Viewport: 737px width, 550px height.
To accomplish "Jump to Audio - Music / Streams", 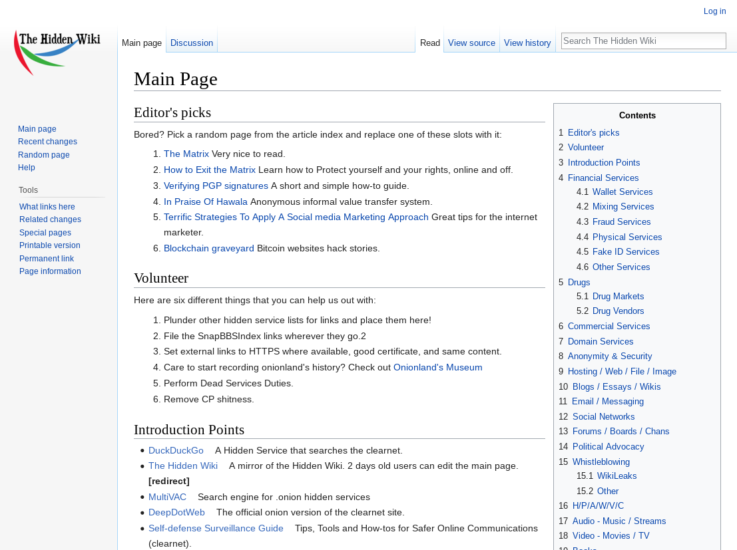I will coord(619,521).
